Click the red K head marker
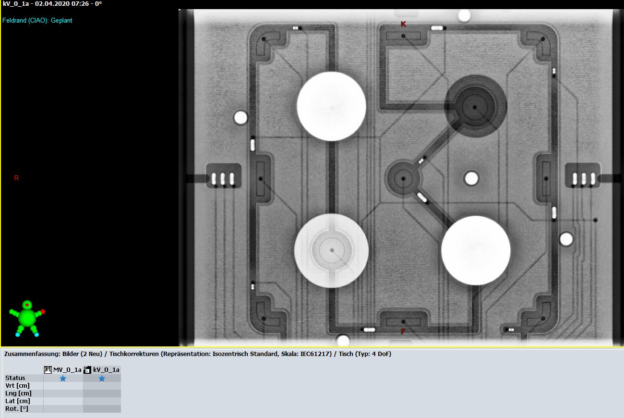Viewport: 624px width, 418px height. pos(403,24)
